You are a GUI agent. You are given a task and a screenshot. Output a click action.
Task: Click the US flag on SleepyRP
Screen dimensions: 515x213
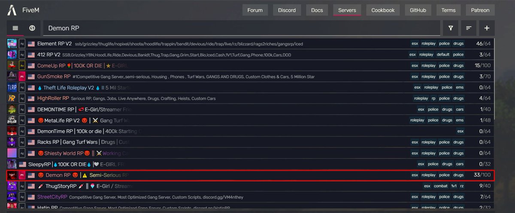point(23,164)
